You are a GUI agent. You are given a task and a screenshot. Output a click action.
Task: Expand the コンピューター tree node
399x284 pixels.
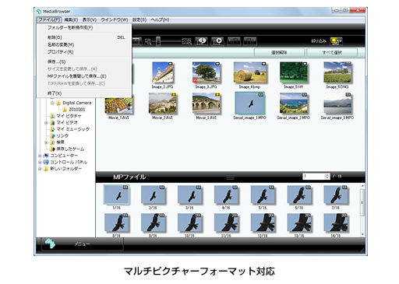click(x=40, y=156)
